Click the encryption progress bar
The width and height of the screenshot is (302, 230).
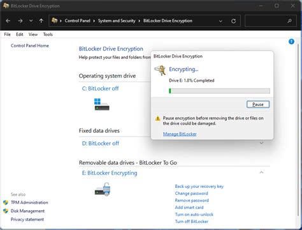point(219,91)
